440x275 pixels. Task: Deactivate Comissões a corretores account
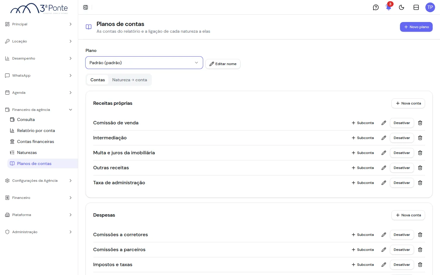(x=402, y=235)
